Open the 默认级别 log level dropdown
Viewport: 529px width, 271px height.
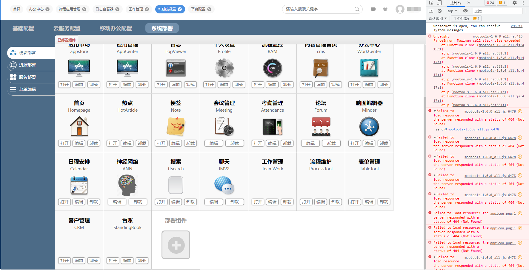(438, 18)
